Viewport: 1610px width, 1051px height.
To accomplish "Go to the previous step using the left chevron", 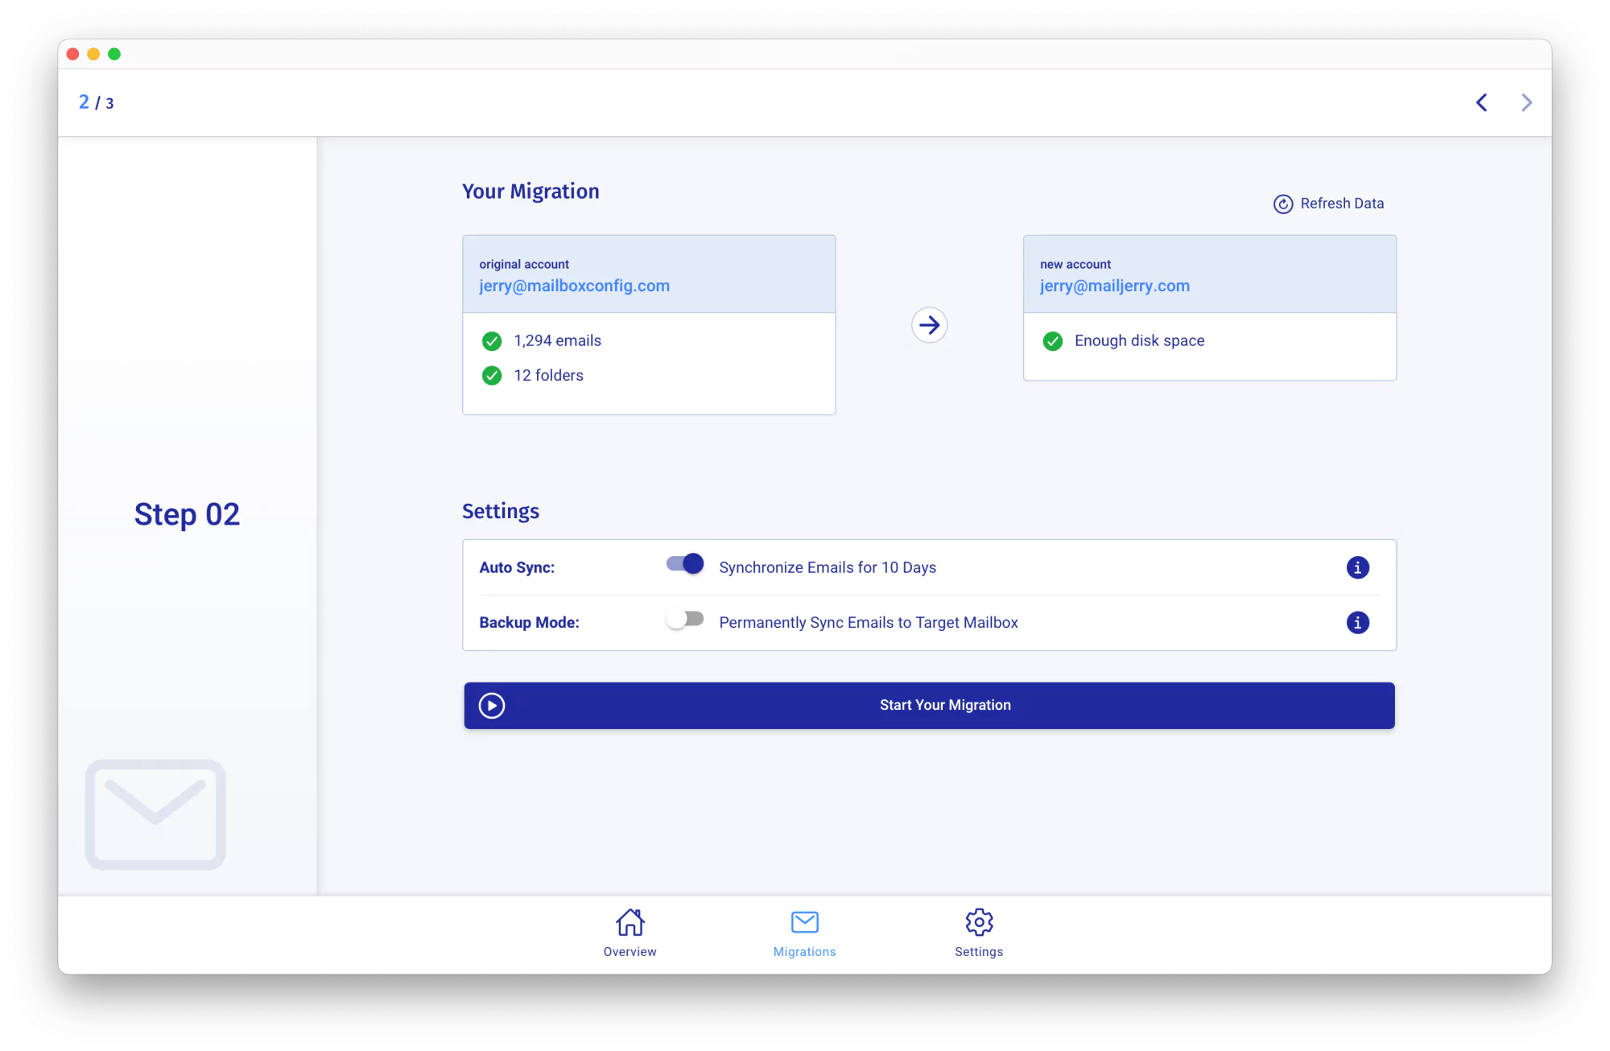I will pyautogui.click(x=1481, y=103).
